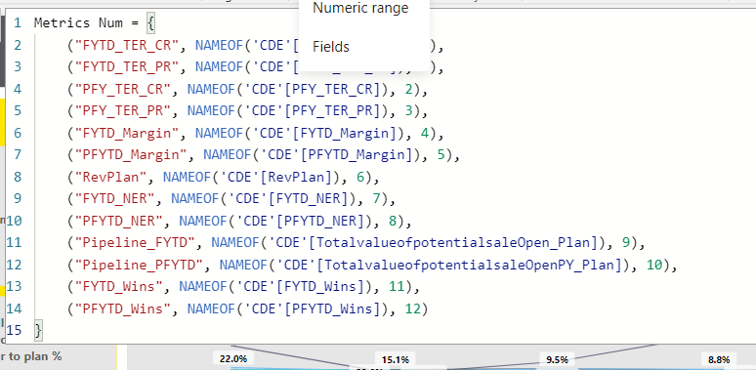This screenshot has height=370, width=756.
Task: Click the "PFYTD_NER" string on line 10
Action: [118, 222]
